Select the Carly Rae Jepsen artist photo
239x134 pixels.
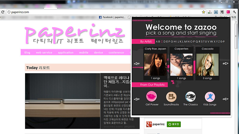(x=155, y=65)
